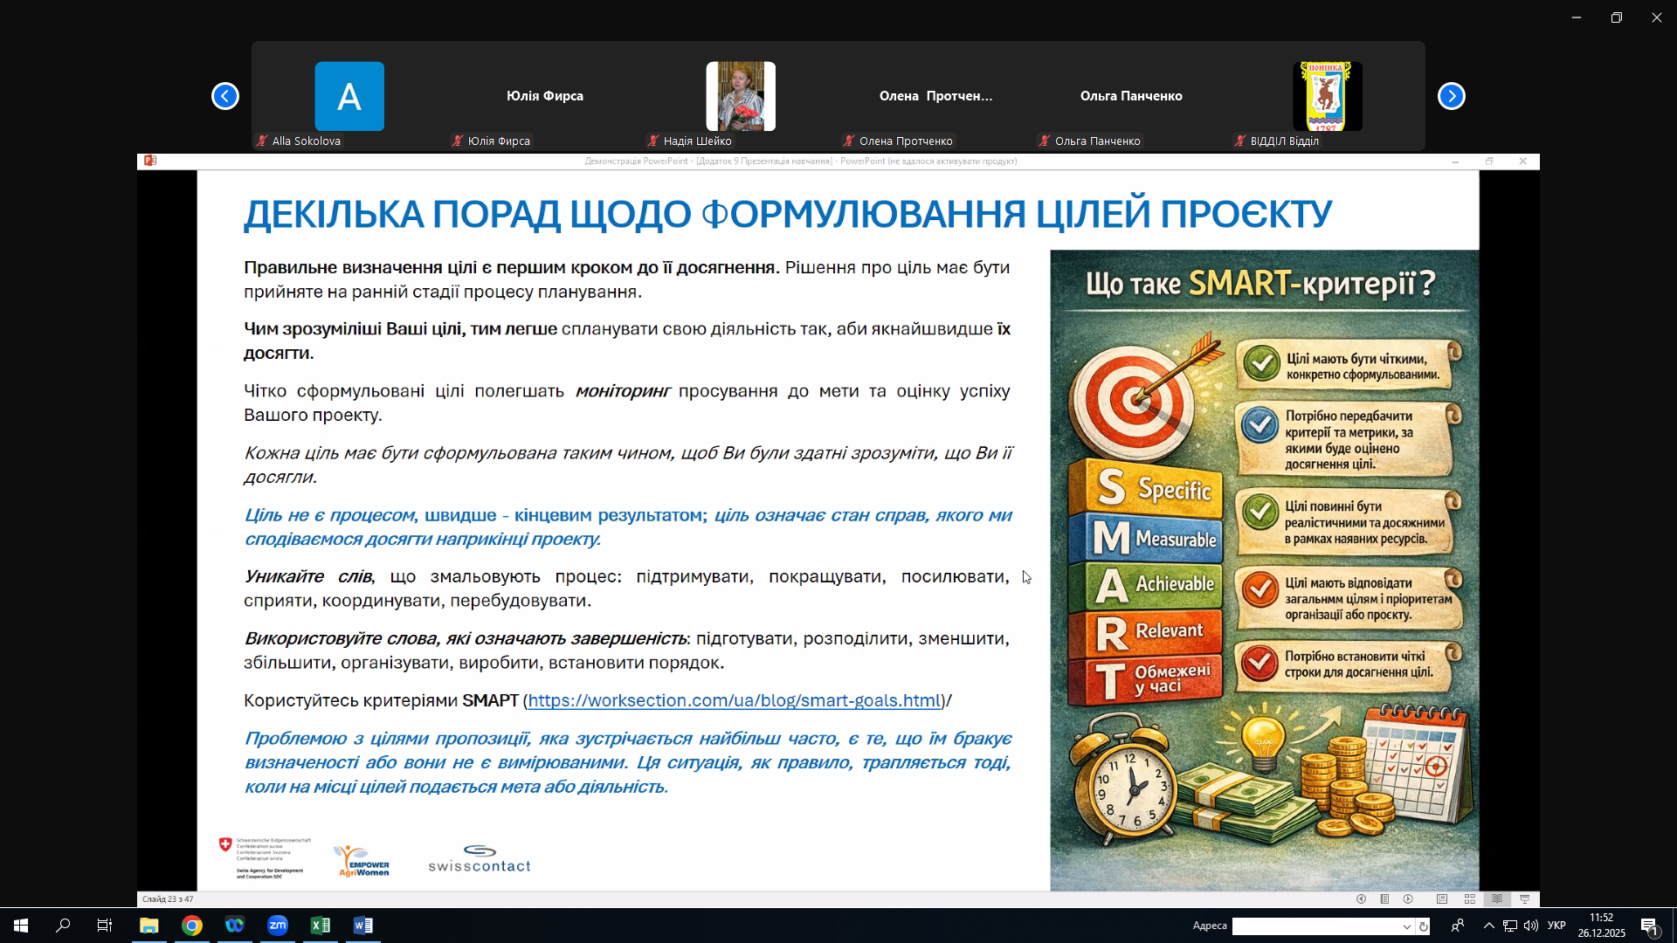This screenshot has width=1677, height=943.
Task: Go to previous slide in PowerPoint bar
Action: [x=1361, y=899]
